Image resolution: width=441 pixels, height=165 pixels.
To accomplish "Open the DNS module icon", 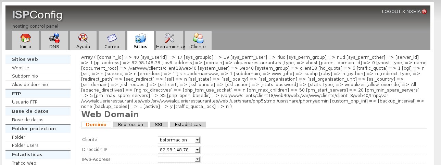I will point(54,38).
